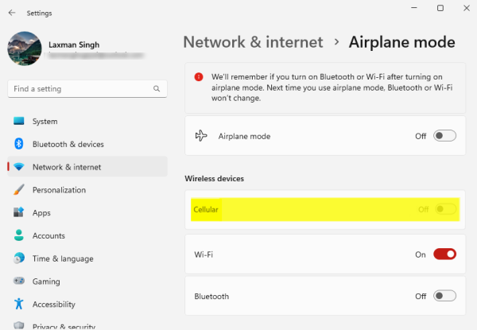Click the Bluetooth & devices icon
The width and height of the screenshot is (477, 330).
pyautogui.click(x=19, y=144)
